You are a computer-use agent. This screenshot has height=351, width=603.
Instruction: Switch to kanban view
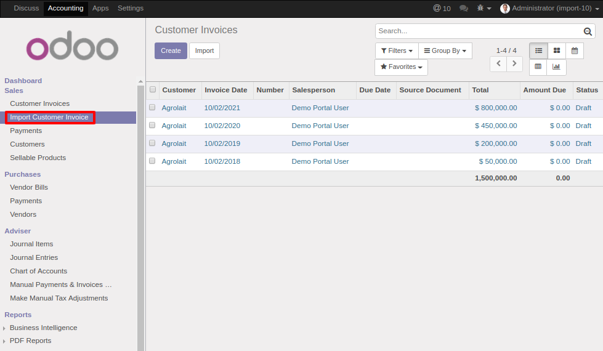pyautogui.click(x=557, y=50)
